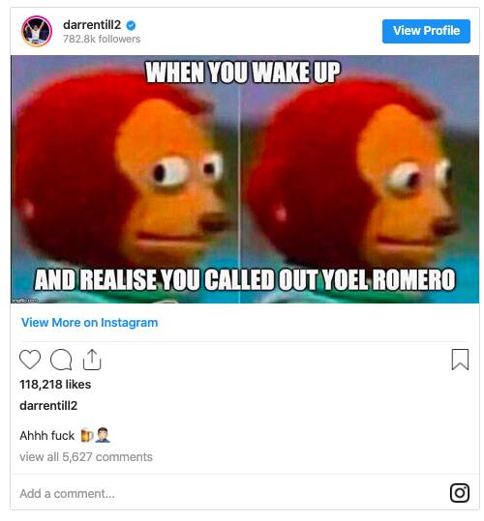Click the darrentill2 name above the caption

pos(48,405)
